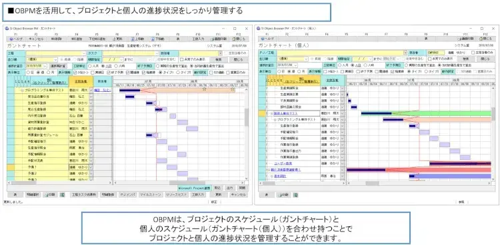
Task: Click 下位WBS追加 toolbar button
Action: [97, 39]
